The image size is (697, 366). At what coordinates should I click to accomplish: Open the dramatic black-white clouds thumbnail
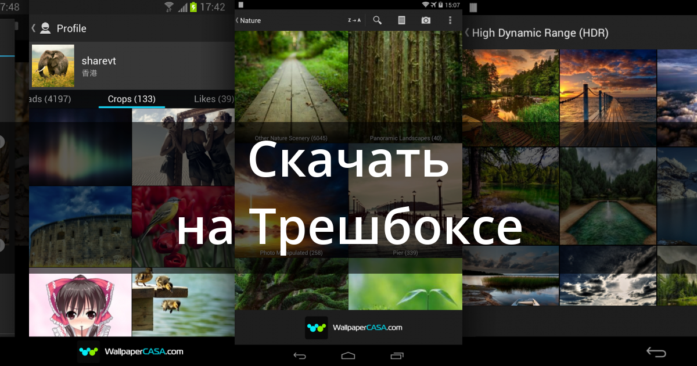point(608,275)
